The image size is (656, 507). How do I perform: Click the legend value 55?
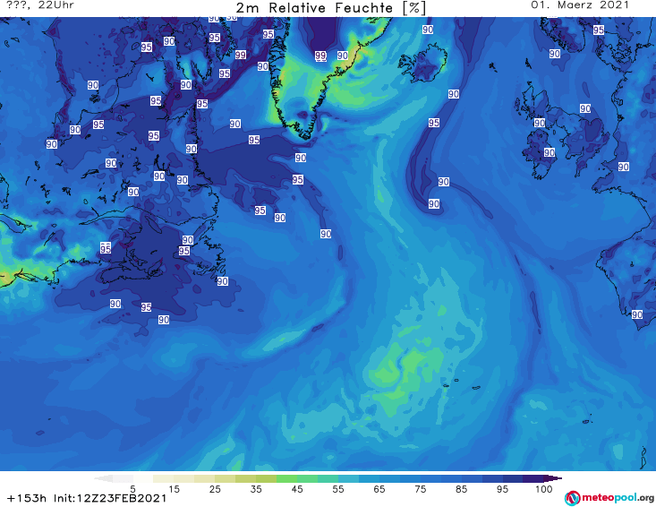[337, 489]
